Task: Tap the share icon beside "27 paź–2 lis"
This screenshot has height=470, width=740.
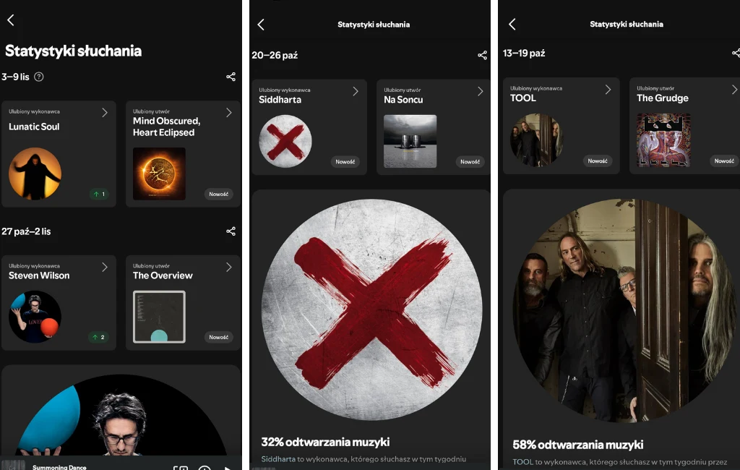Action: click(231, 231)
